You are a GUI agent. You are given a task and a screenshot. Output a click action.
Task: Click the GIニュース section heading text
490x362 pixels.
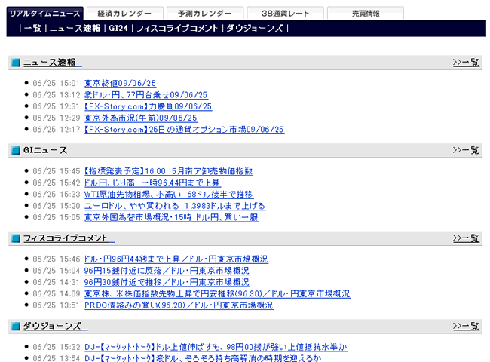point(45,150)
